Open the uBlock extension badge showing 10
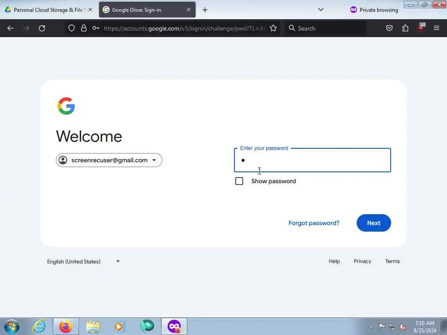447x335 pixels. click(421, 27)
